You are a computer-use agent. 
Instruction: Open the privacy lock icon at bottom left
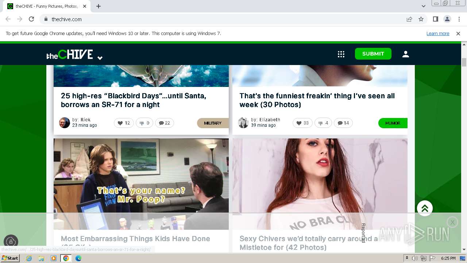click(11, 241)
